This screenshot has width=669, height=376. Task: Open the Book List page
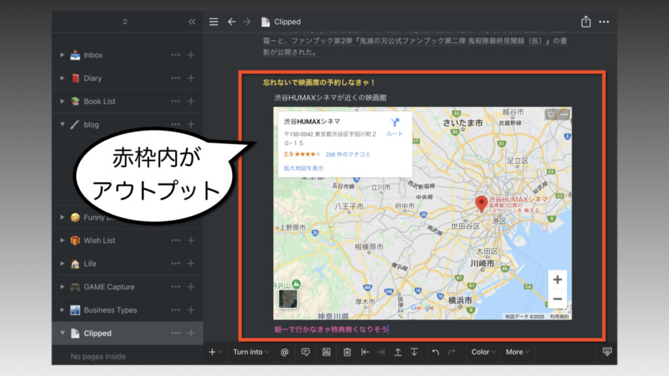99,101
